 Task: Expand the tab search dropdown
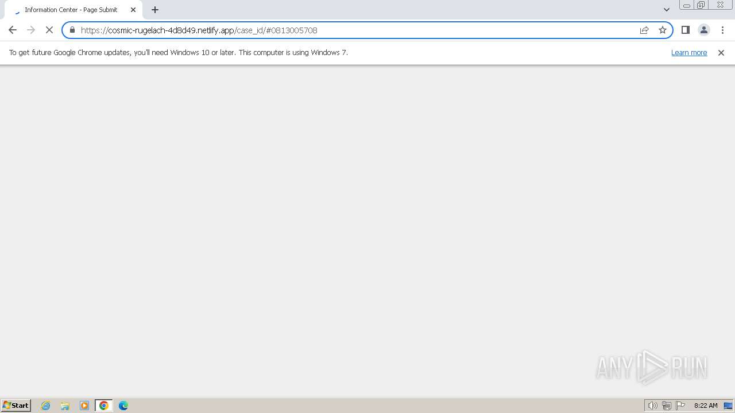(667, 10)
